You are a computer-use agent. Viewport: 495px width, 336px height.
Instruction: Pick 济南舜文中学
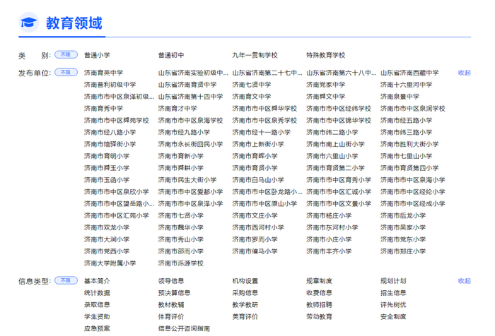click(326, 97)
